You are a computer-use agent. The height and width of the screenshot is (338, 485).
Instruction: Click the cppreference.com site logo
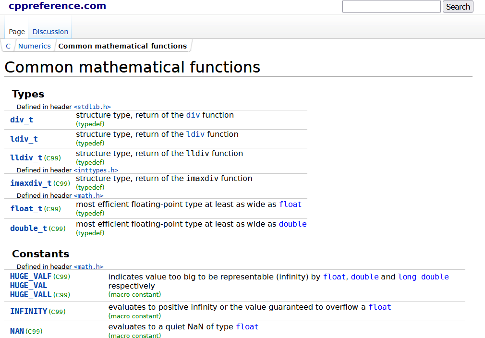pos(57,6)
